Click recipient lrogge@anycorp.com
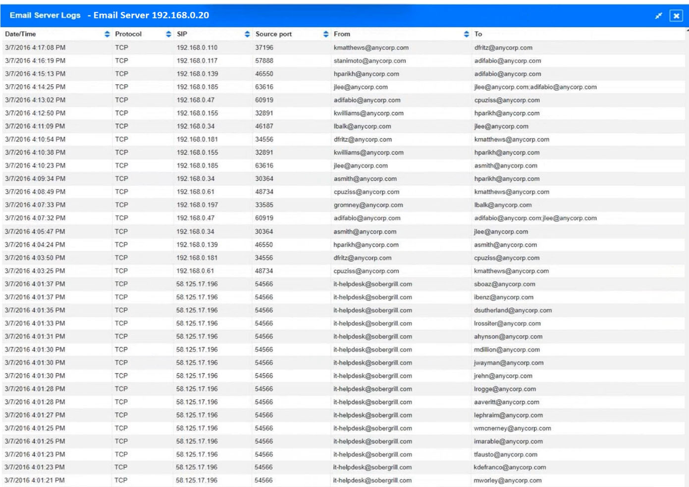 coord(505,389)
